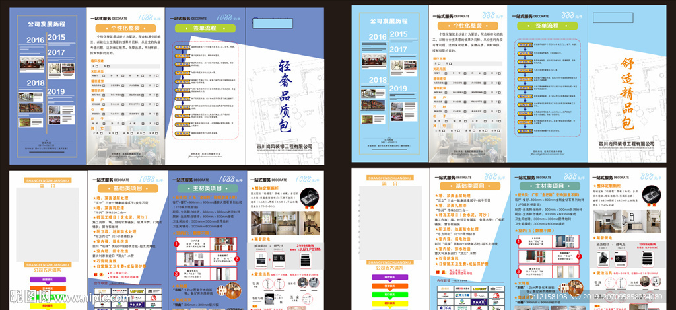The width and height of the screenshot is (676, 310).
Task: Select year 2016 on the light-blue timeline
Action: [378, 37]
